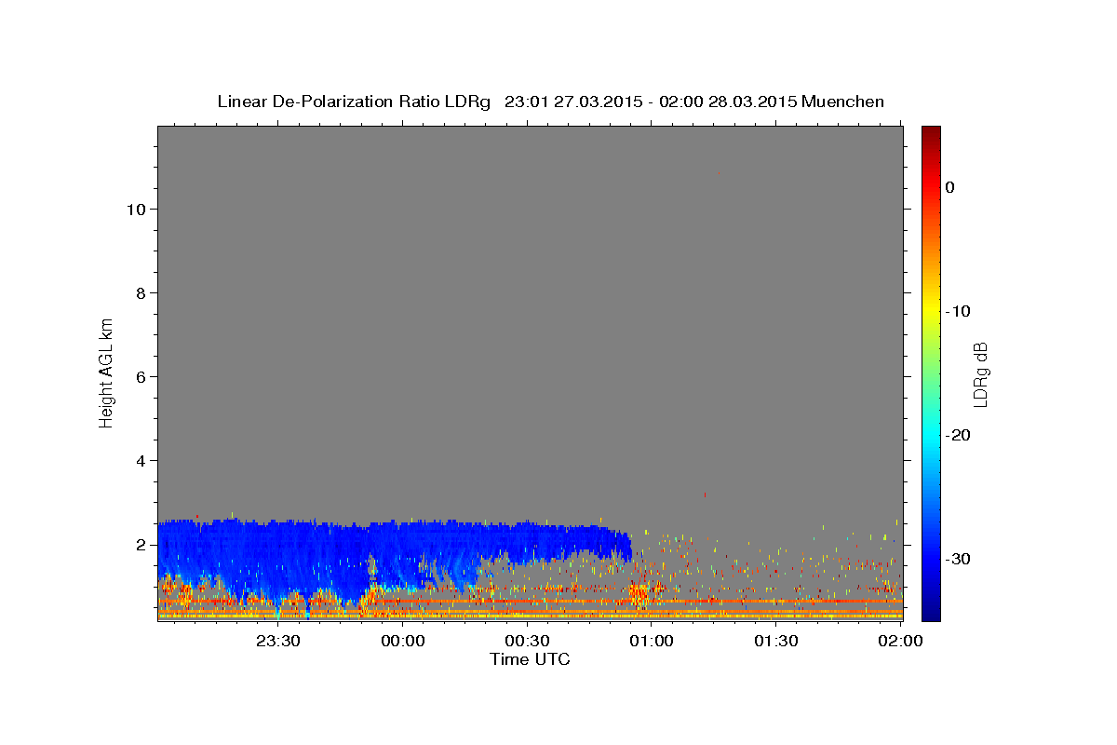Click the '01:30' time axis label

pos(776,641)
